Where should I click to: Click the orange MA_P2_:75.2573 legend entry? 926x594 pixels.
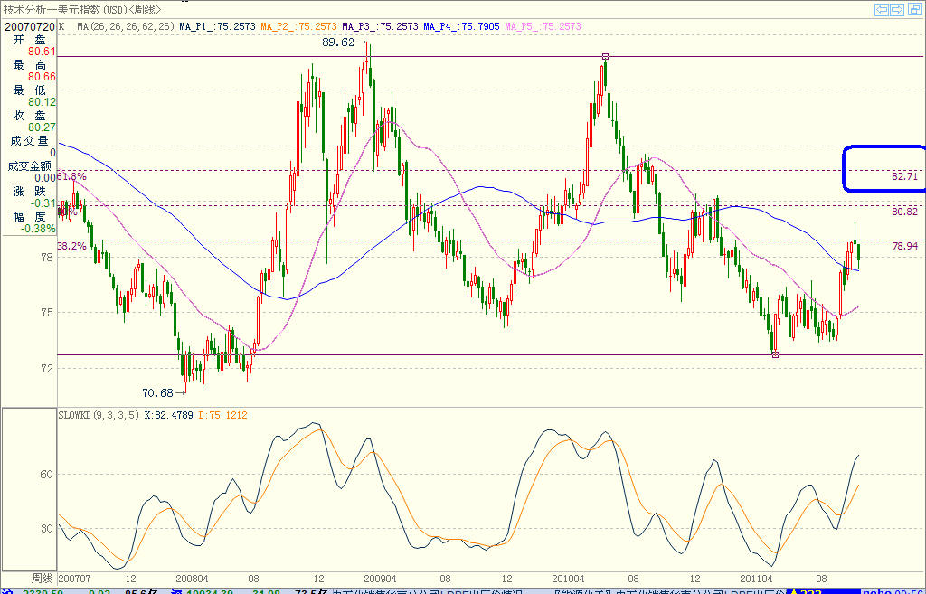[298, 26]
